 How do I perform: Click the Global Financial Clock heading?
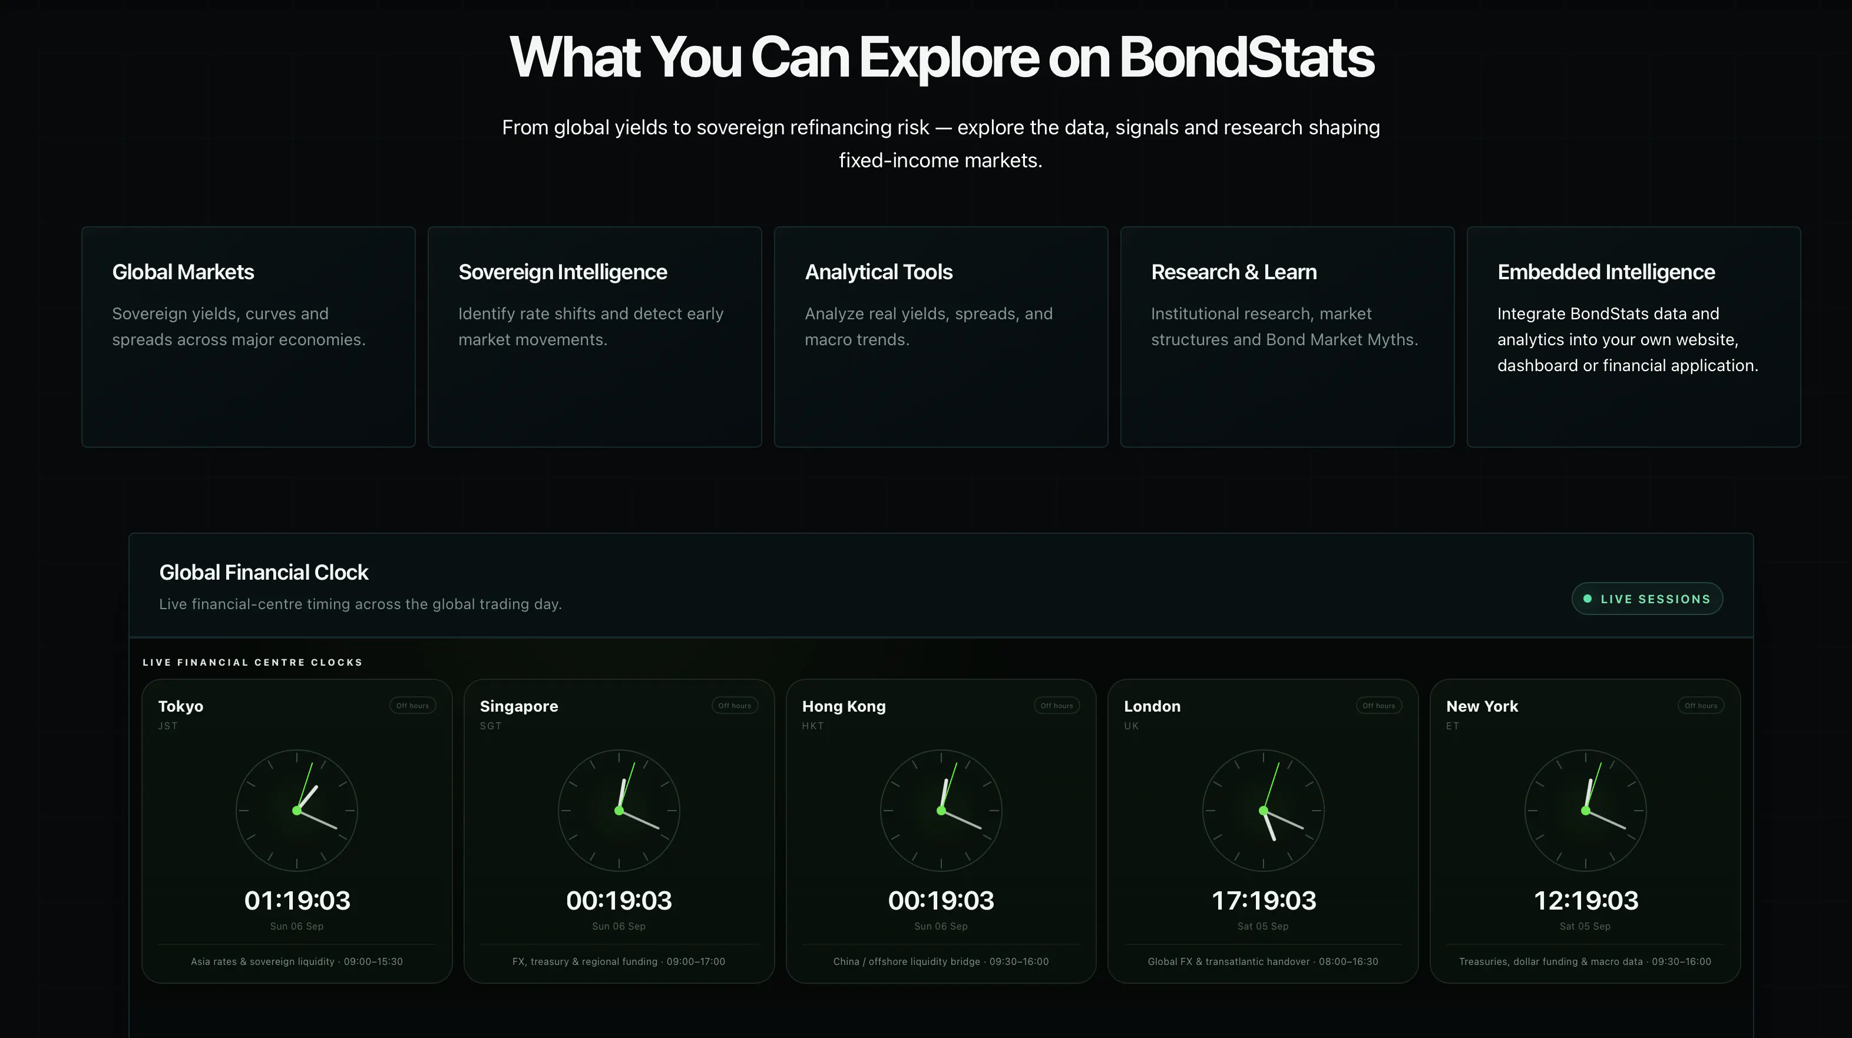coord(264,572)
